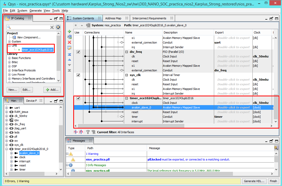Click the IP Catalog search settings gear icon
This screenshot has width=282, height=186.
(58, 27)
